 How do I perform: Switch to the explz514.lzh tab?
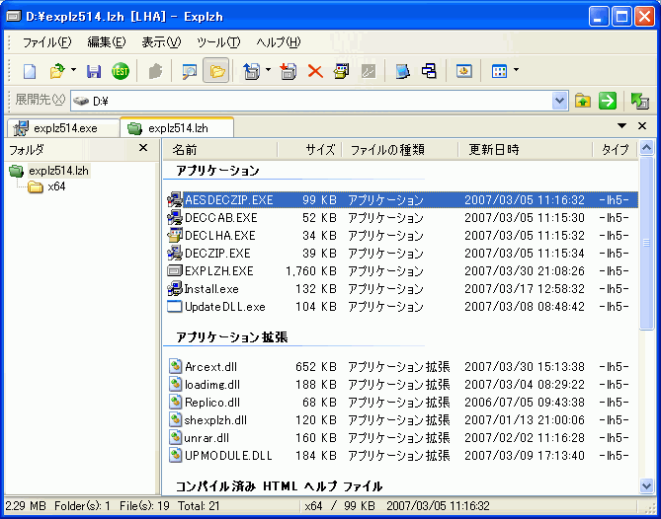coord(177,127)
